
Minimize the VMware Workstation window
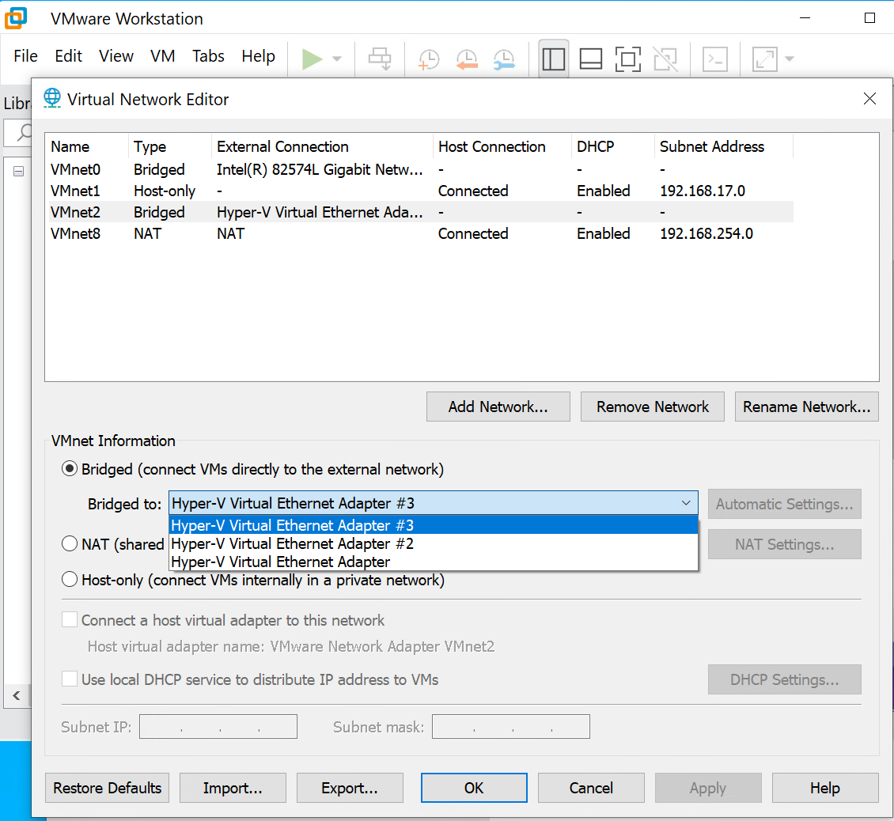point(805,18)
